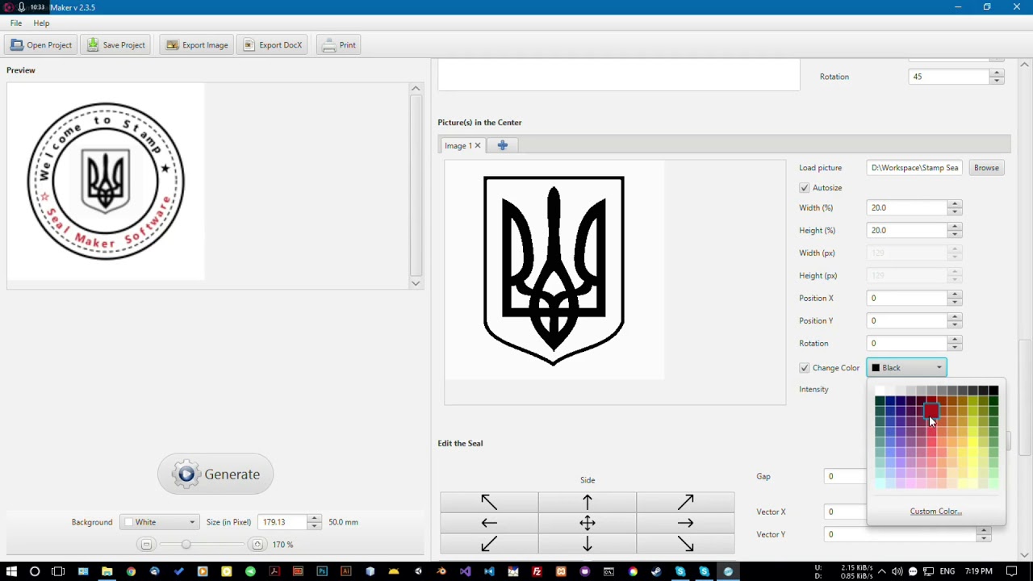1033x581 pixels.
Task: Move seal up-right with diagonal arrow
Action: click(685, 502)
